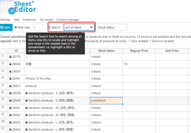Image resolution: width=191 pixels, height=133 pixels.
Task: Select the highlighted outofstock cell
Action: click(x=106, y=100)
